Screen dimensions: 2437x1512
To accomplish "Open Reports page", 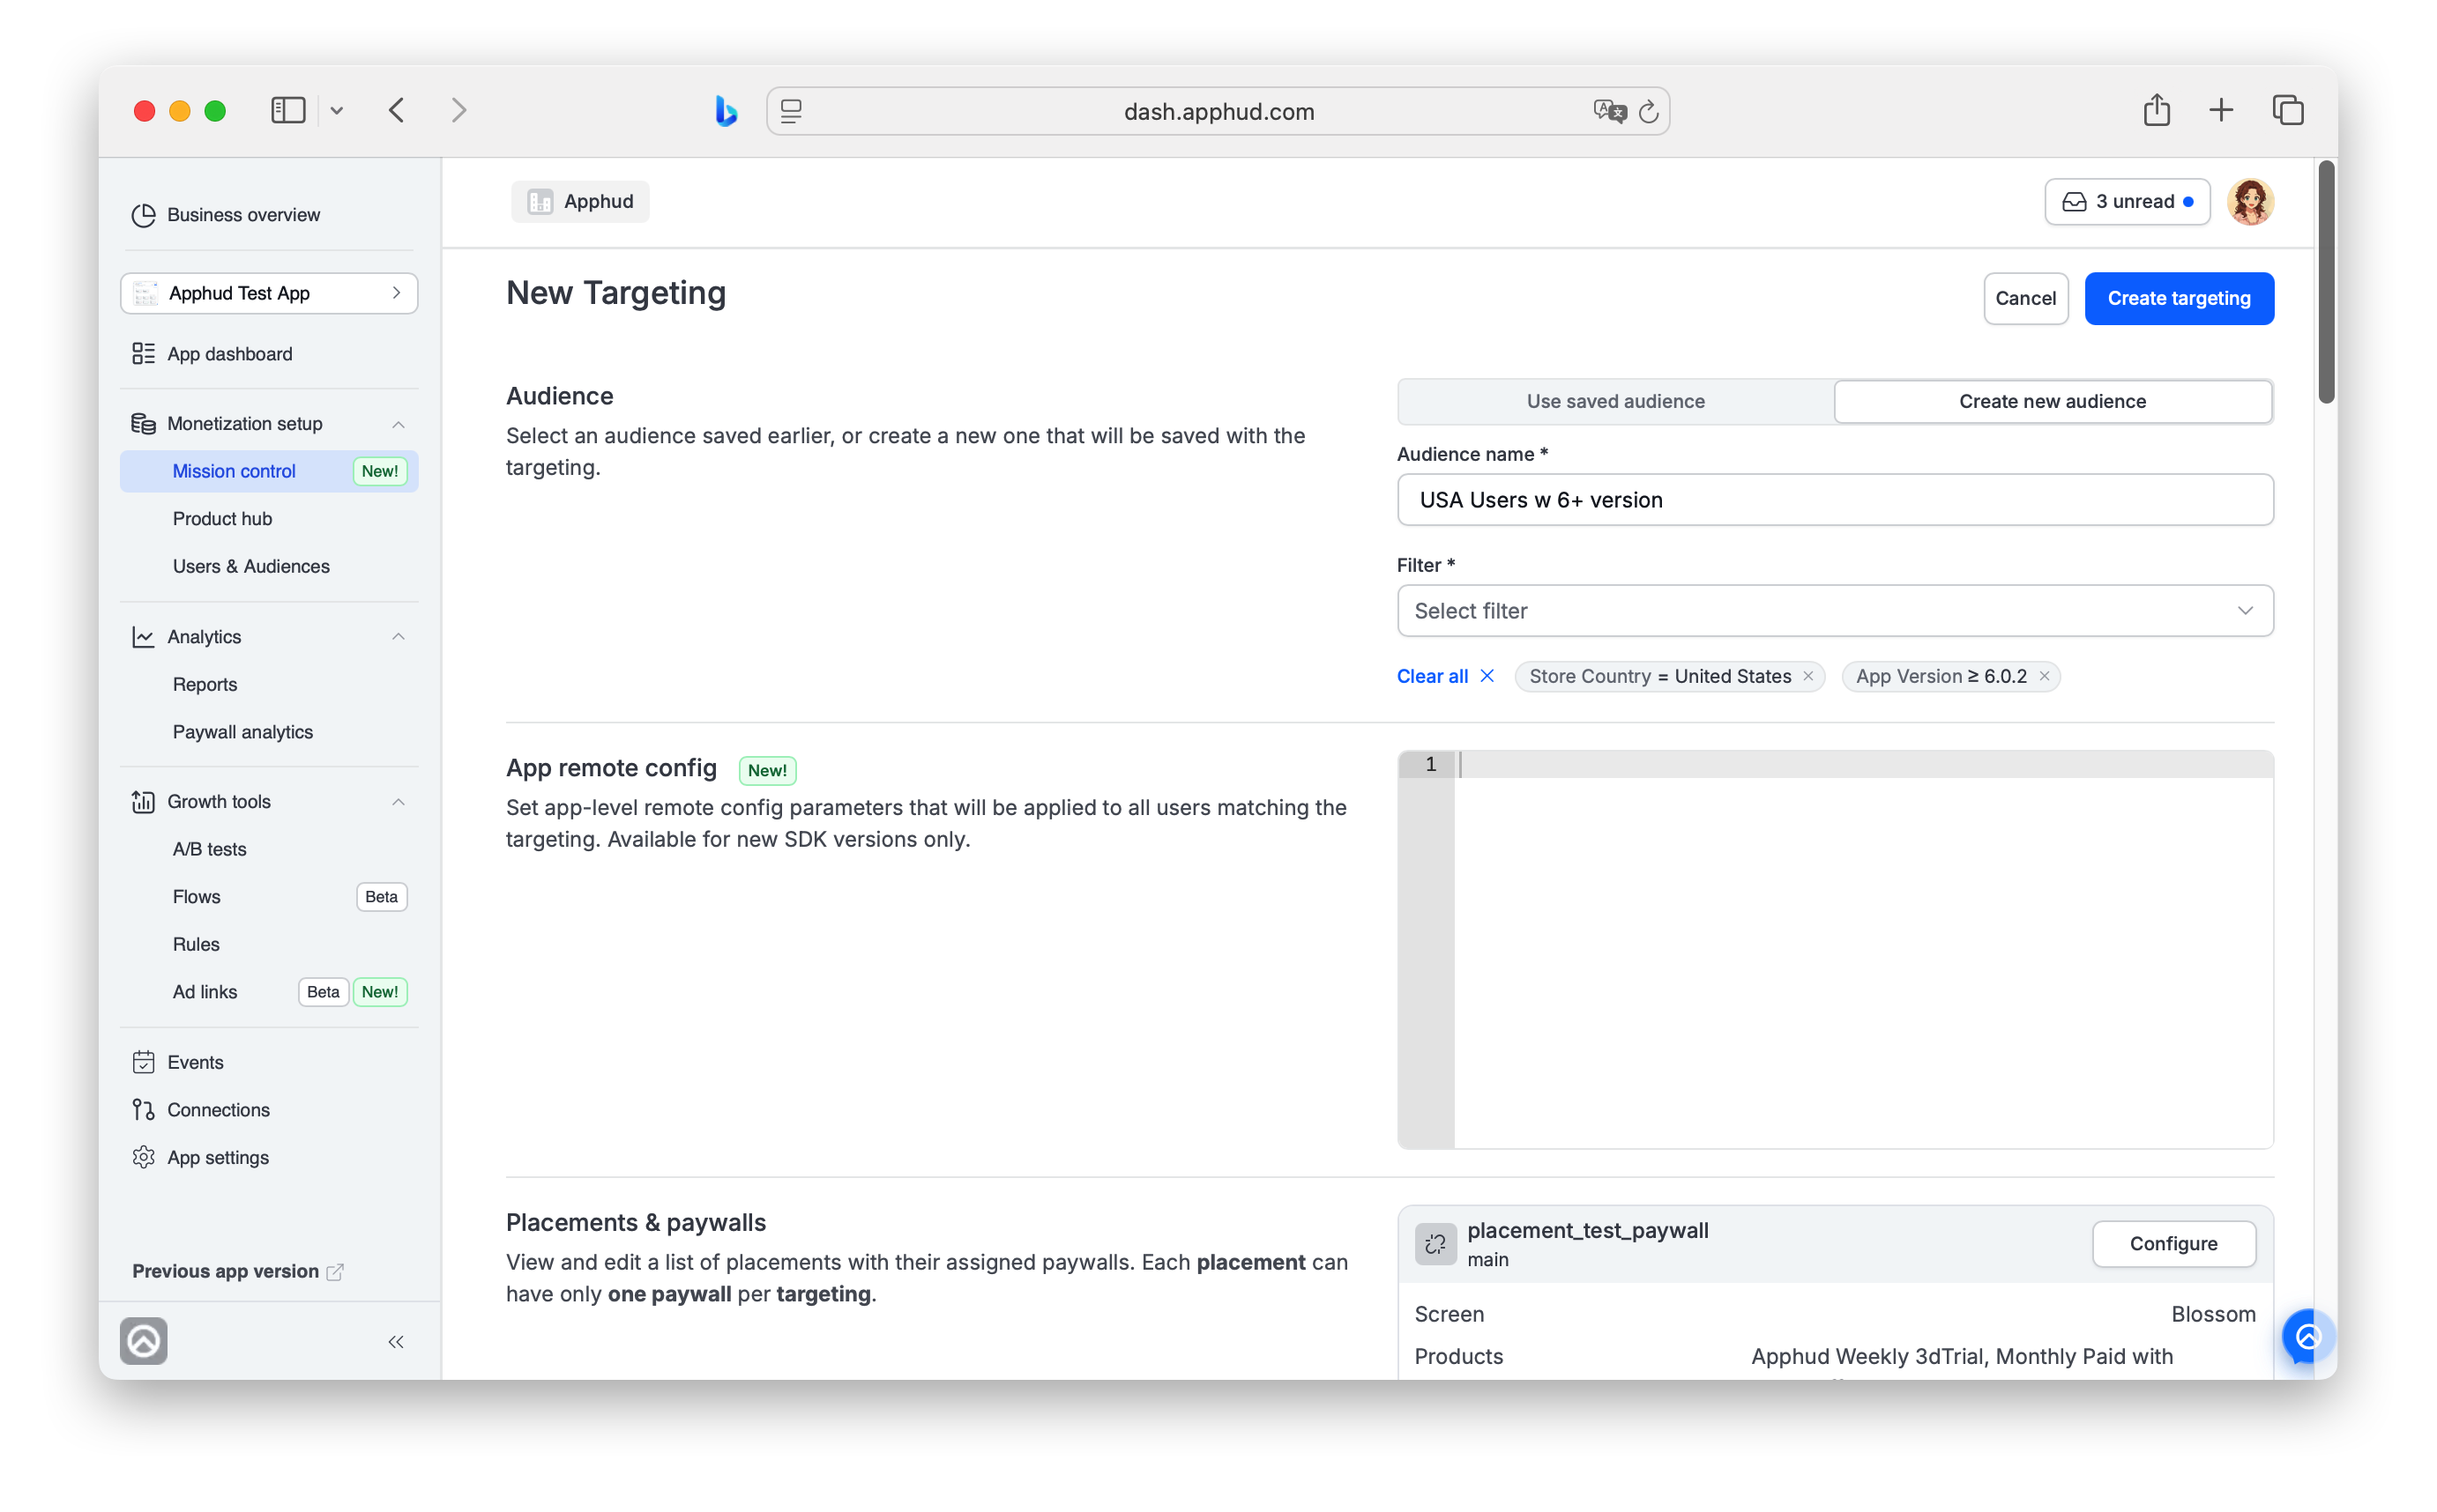I will pos(205,685).
